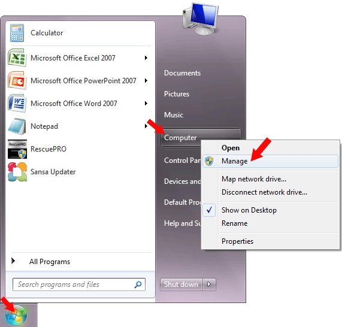Click the Windows Start orb

[x=16, y=315]
